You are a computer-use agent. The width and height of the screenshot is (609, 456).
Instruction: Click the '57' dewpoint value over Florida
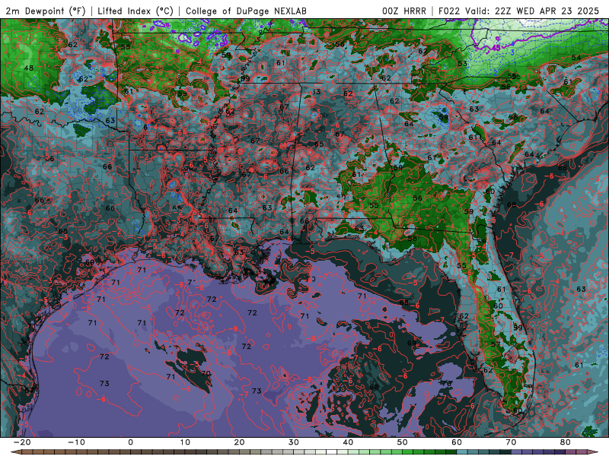click(x=496, y=344)
